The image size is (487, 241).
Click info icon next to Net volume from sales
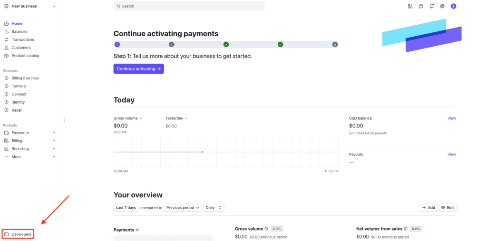[x=406, y=229]
